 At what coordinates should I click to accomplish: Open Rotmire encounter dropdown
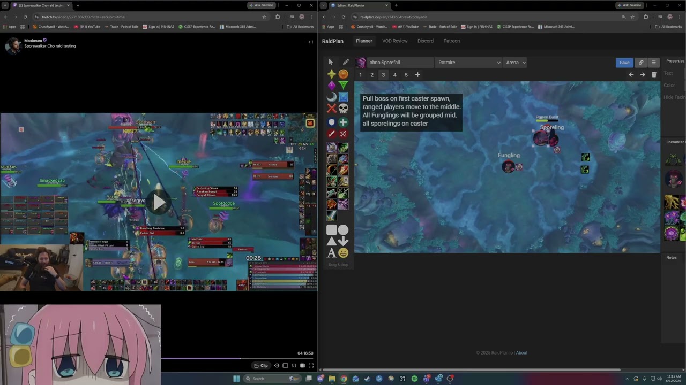coord(468,63)
